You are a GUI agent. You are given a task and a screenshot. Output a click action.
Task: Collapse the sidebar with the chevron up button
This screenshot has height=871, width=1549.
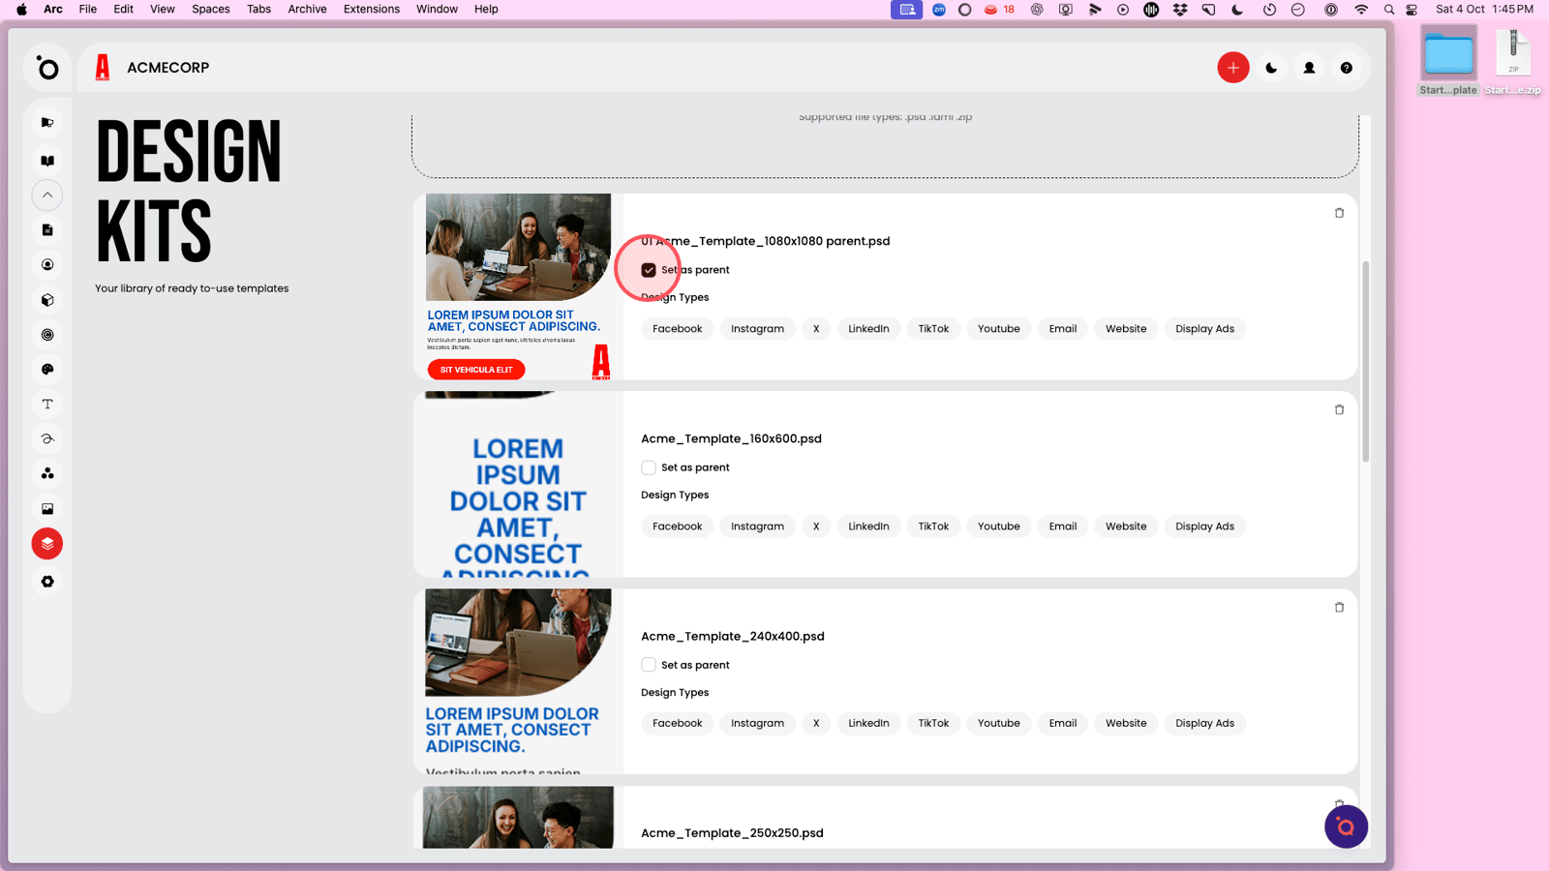(x=47, y=195)
